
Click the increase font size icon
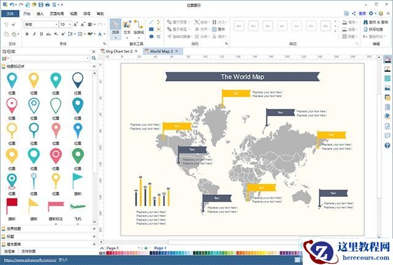(76, 25)
